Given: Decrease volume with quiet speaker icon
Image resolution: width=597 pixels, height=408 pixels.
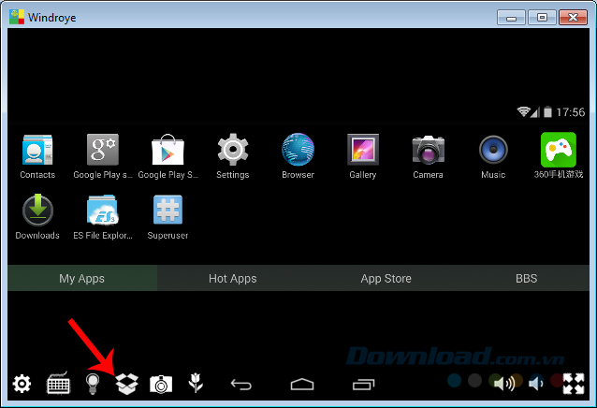Looking at the screenshot, I should click(x=535, y=383).
